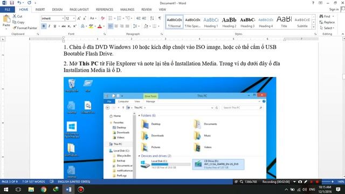Justify the paragraph
345x194 pixels.
pos(127,26)
